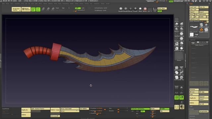Open the Preferences menu
212x119 pixels.
(66, 4)
